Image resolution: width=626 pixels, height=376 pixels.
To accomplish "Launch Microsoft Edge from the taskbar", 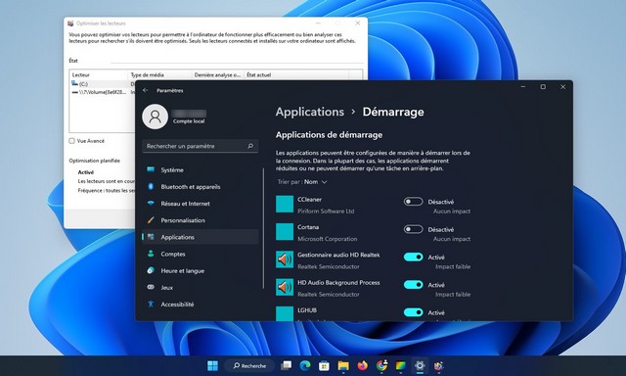I will coord(305,365).
